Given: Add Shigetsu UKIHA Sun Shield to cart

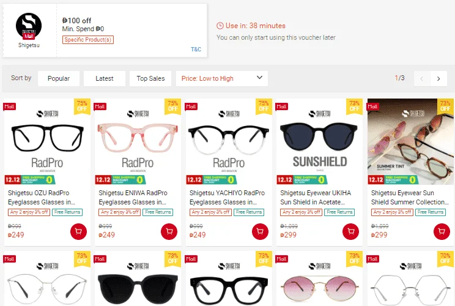Looking at the screenshot, I should pyautogui.click(x=350, y=231).
